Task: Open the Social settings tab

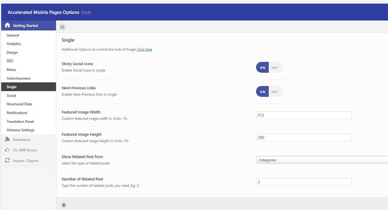Action: [28, 95]
